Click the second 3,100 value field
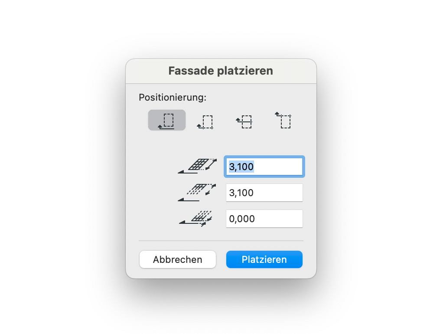 [x=264, y=193]
